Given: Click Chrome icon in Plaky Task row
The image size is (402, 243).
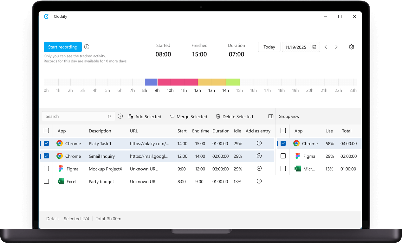Looking at the screenshot, I should [x=60, y=143].
